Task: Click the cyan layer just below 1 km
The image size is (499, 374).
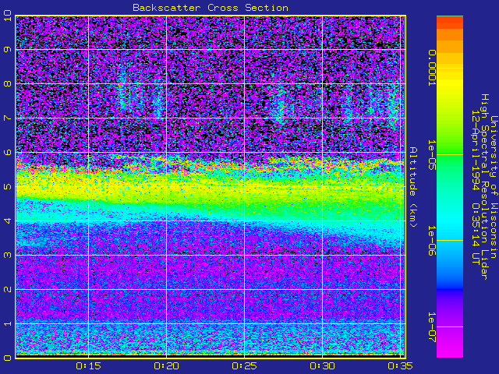Action: (210, 337)
